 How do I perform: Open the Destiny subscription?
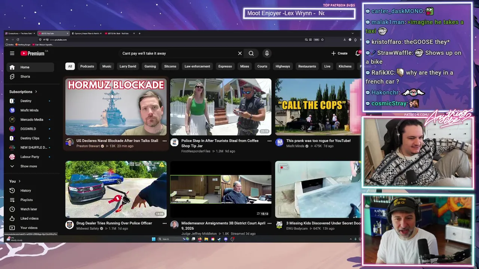30,101
